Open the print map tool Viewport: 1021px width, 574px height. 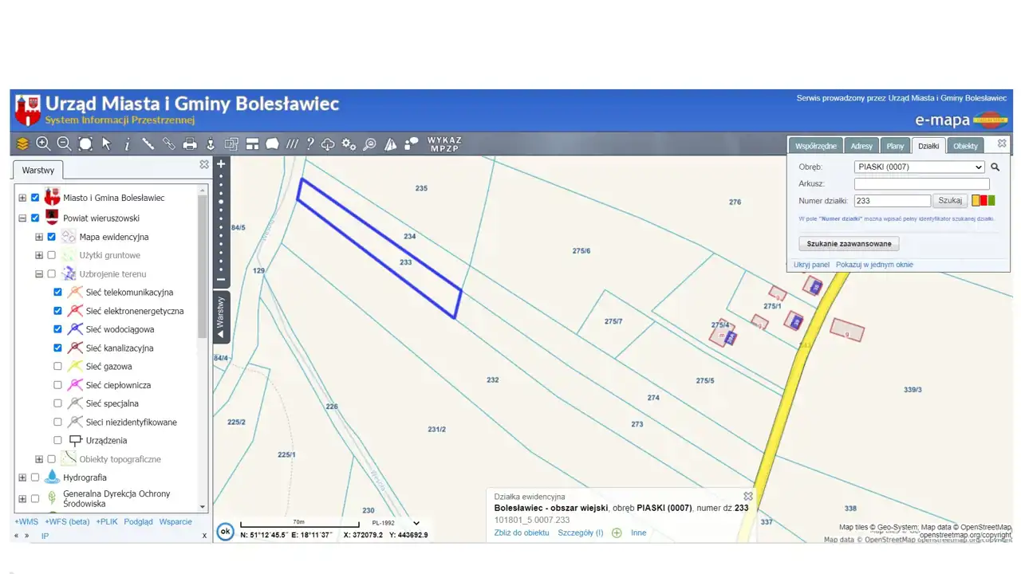[190, 143]
